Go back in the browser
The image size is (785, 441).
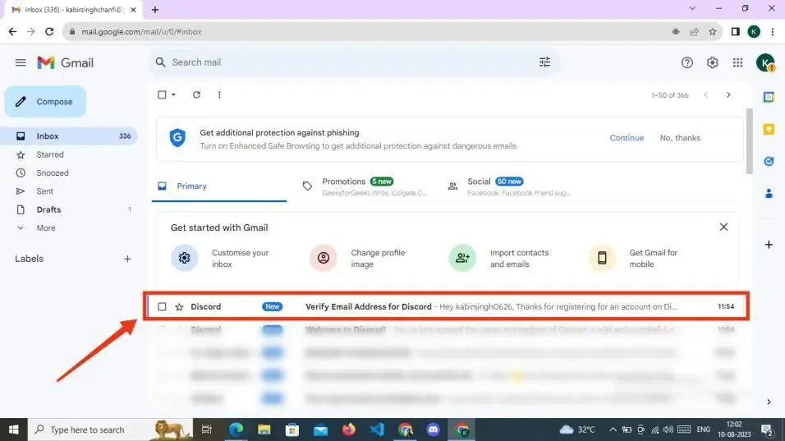[12, 31]
